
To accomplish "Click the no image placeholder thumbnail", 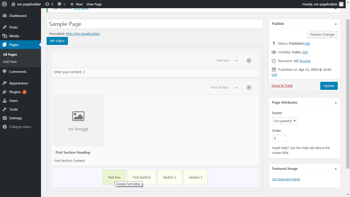I will tap(78, 121).
